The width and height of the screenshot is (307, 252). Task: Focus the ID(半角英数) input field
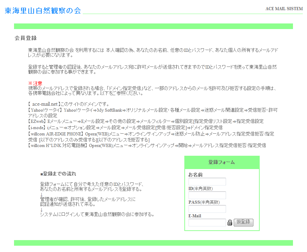click(207, 195)
